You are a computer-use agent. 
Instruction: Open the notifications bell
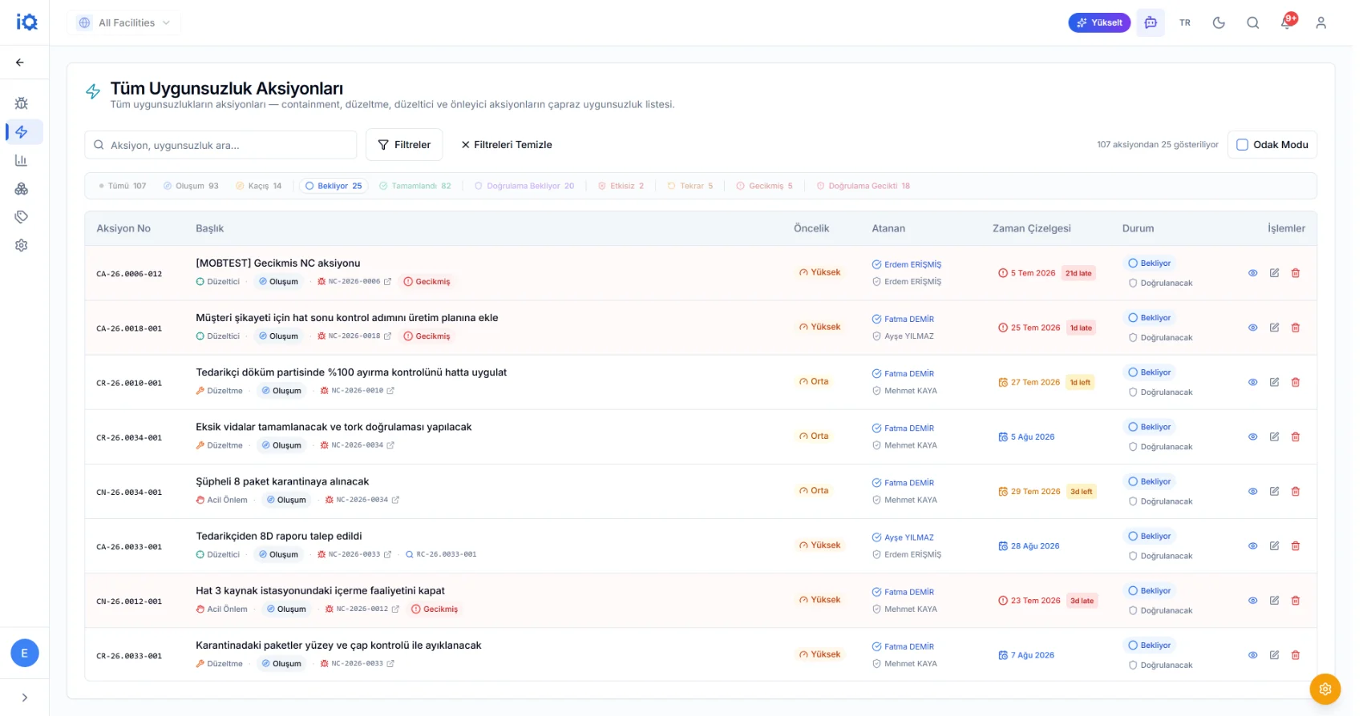[x=1286, y=22]
